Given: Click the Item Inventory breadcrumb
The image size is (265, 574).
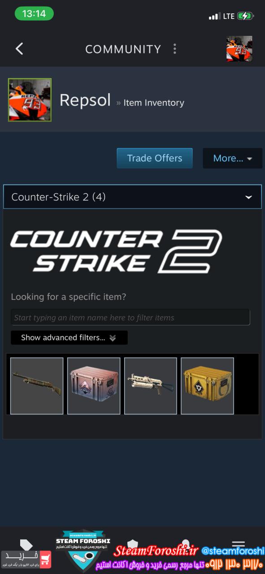Looking at the screenshot, I should click(x=154, y=103).
